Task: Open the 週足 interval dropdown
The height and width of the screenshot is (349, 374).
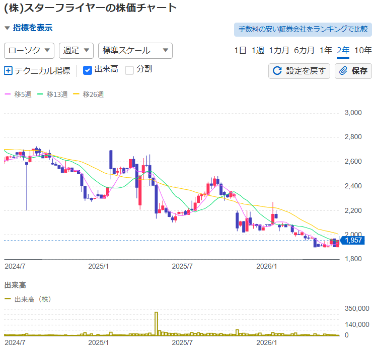Action: pos(76,51)
